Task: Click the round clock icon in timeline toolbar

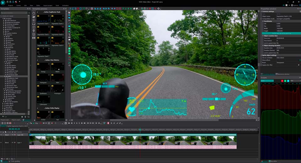Action: [x=66, y=123]
